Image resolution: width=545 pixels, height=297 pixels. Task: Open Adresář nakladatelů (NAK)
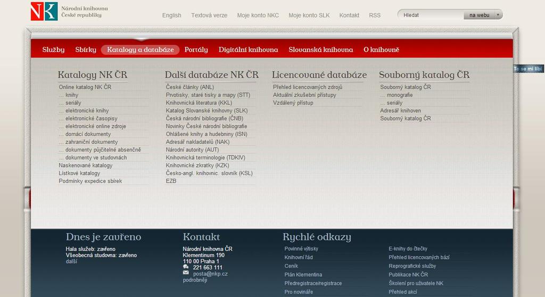[198, 142]
